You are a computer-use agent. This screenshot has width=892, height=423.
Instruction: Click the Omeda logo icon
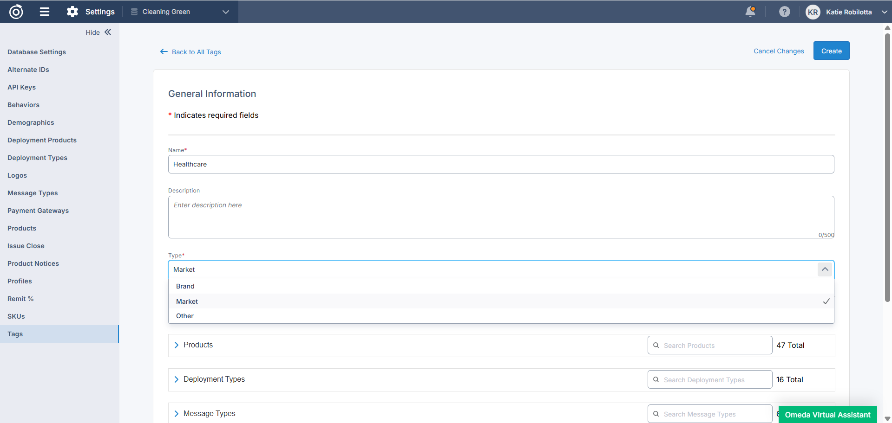click(x=16, y=12)
